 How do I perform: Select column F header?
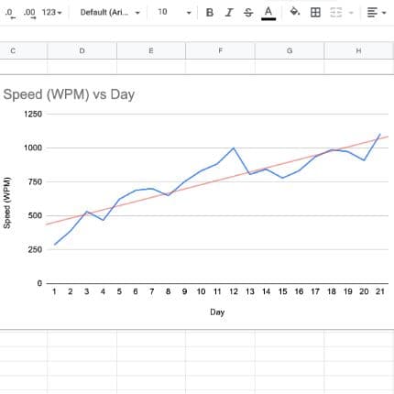pyautogui.click(x=220, y=50)
